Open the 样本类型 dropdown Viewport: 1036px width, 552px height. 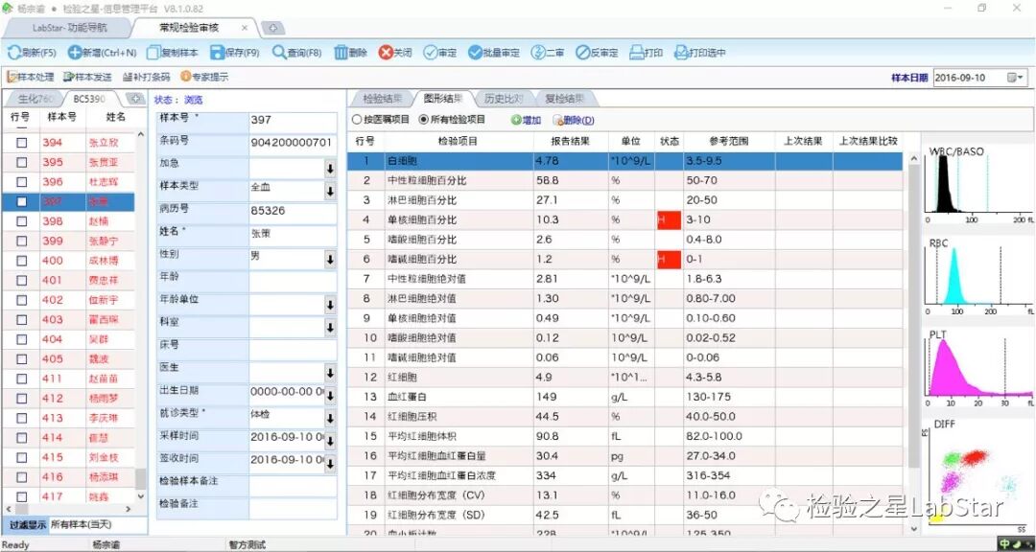pyautogui.click(x=330, y=192)
